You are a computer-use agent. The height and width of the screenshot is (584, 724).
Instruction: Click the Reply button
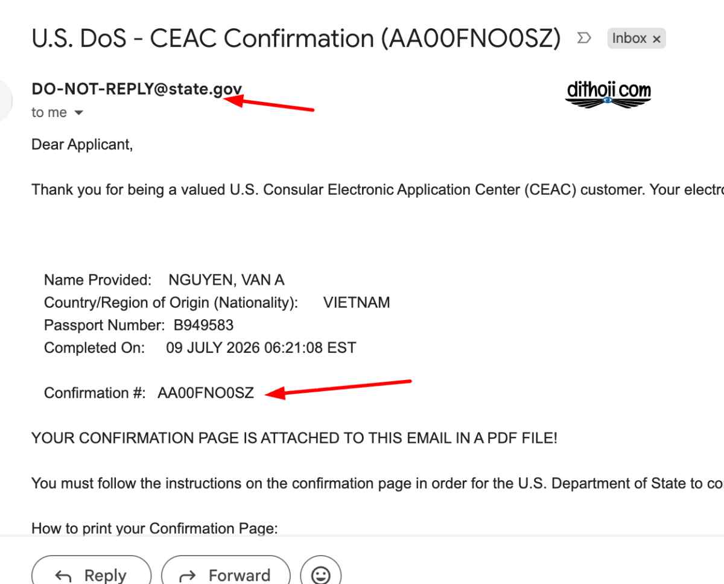(91, 574)
